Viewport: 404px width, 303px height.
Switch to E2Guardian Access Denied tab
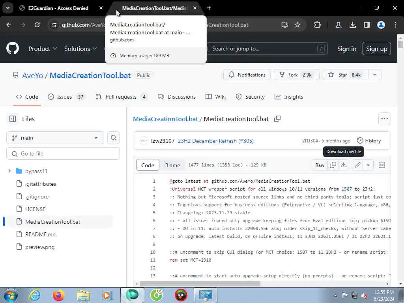point(58,8)
